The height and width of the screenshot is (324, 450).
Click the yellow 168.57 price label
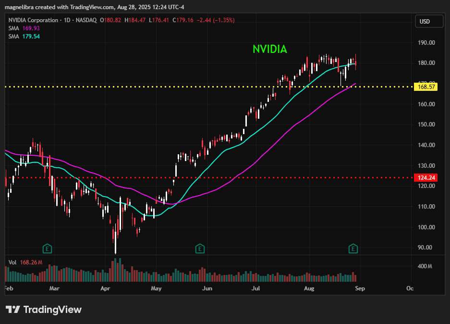pos(426,87)
